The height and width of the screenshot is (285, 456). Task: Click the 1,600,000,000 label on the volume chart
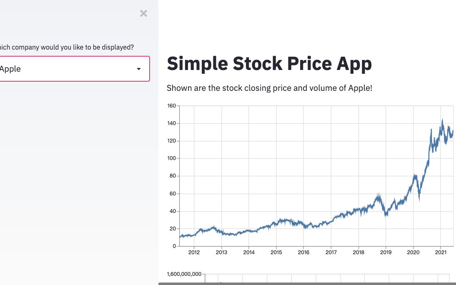(x=184, y=274)
